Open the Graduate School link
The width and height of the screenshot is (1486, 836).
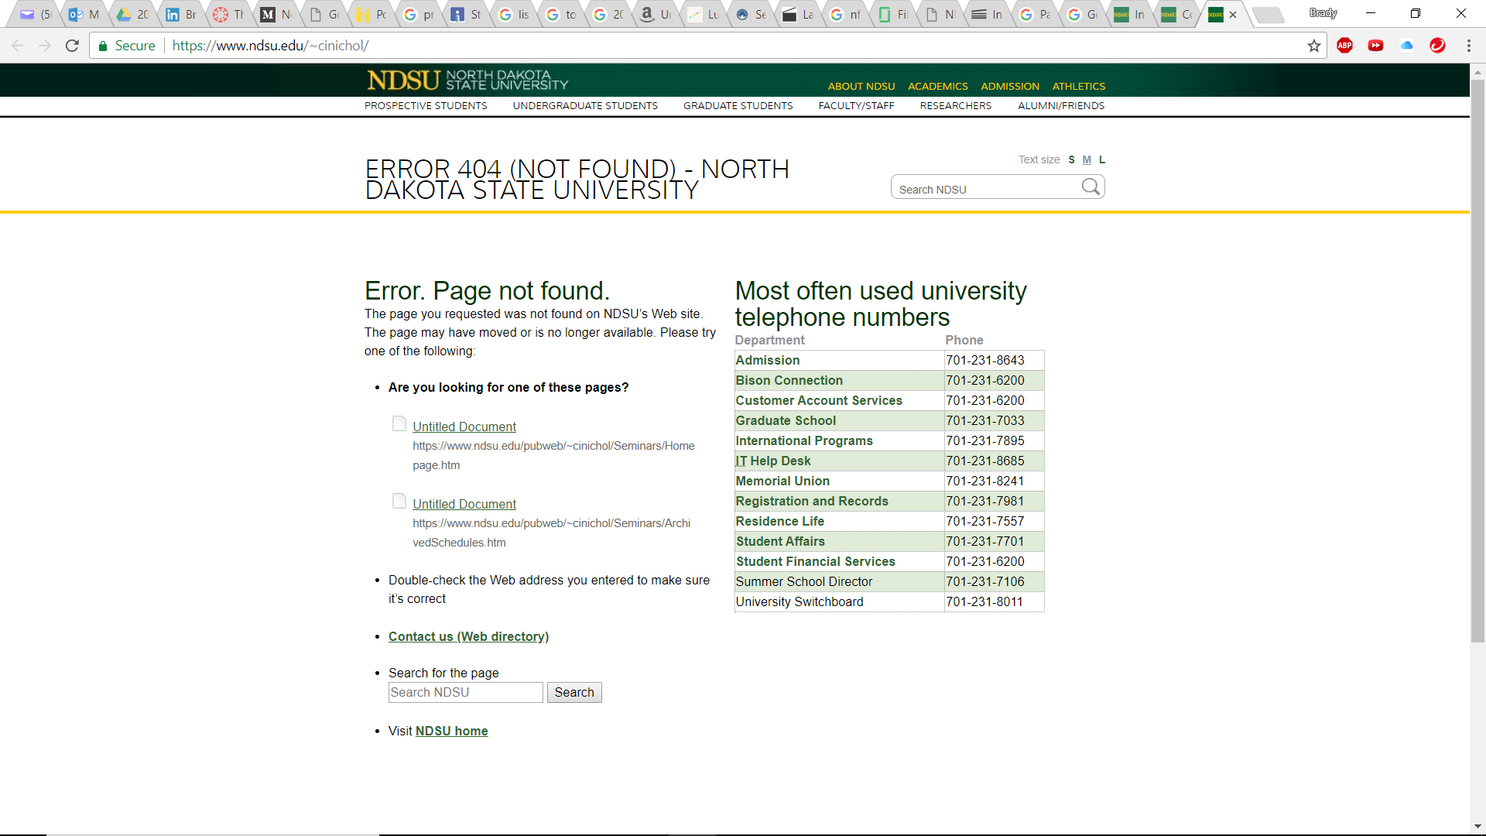coord(786,420)
